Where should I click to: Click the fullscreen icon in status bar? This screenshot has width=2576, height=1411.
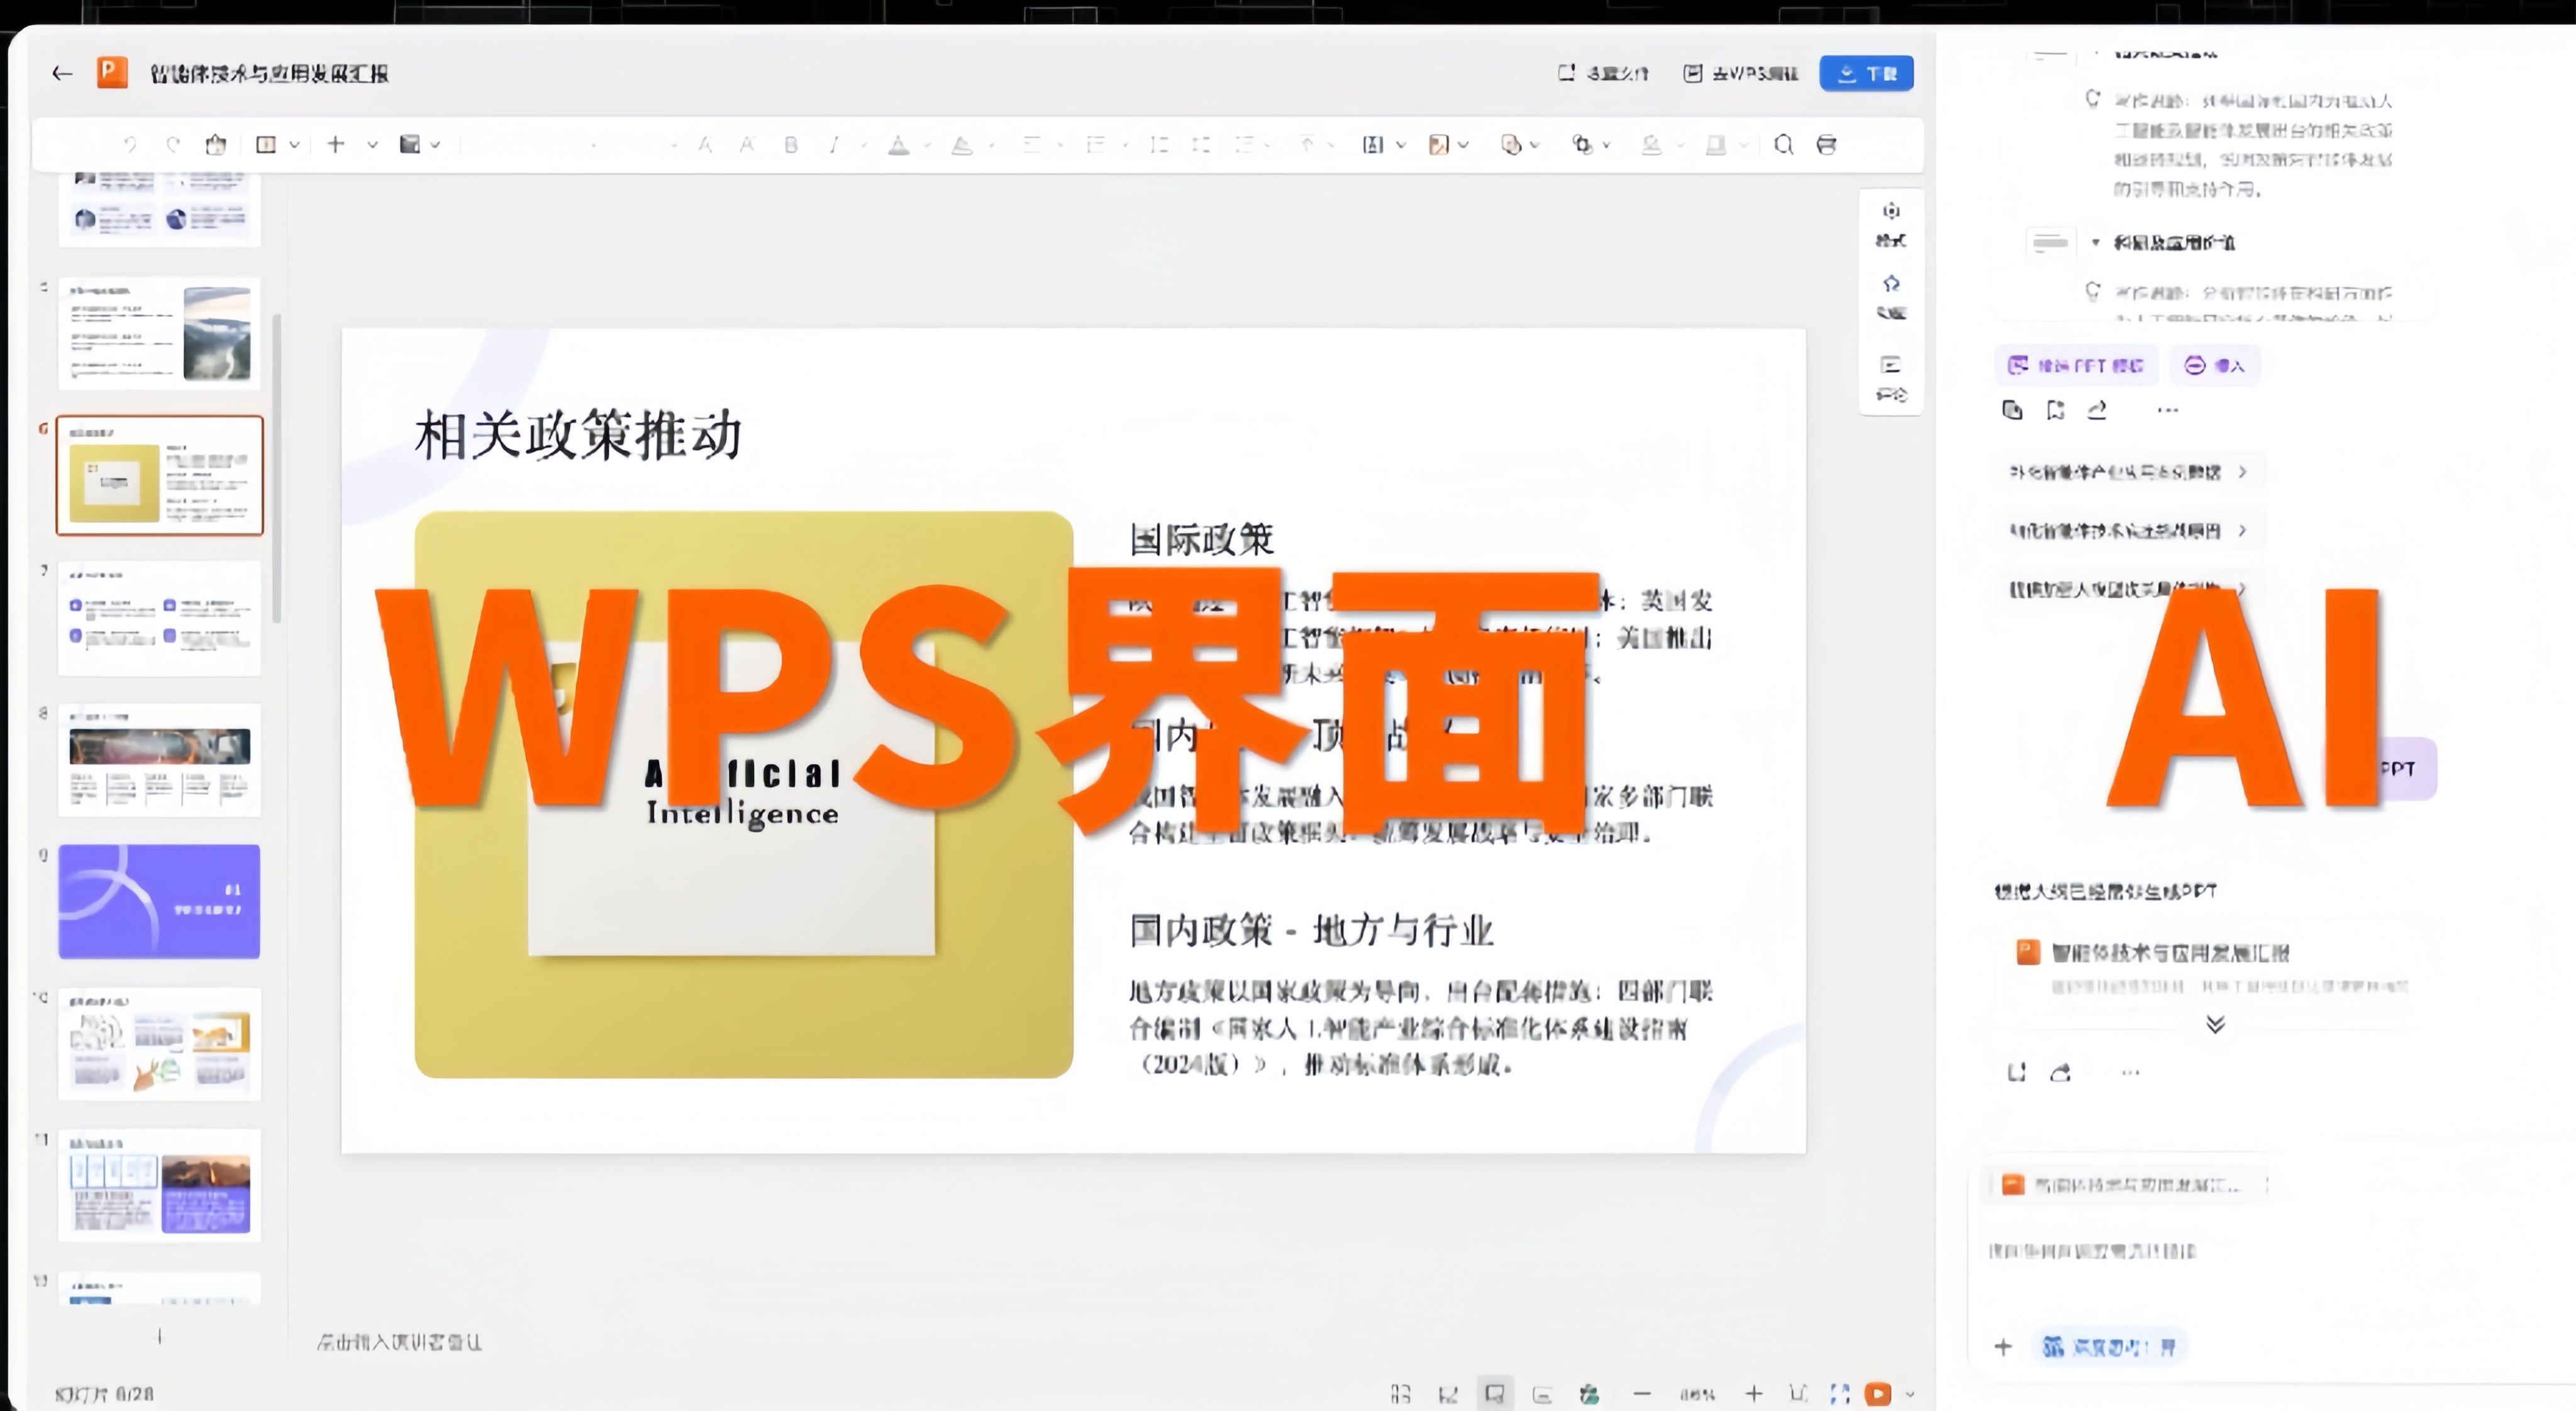pyautogui.click(x=1839, y=1393)
